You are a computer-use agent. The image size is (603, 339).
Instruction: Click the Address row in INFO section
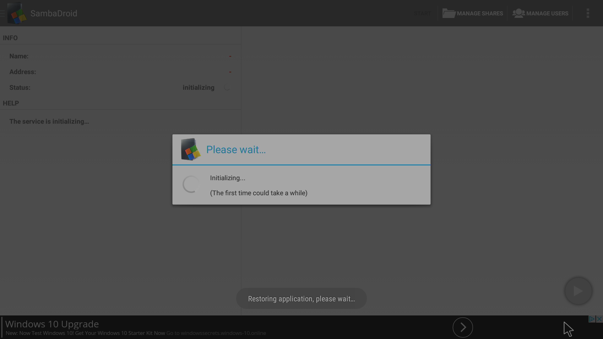click(121, 72)
